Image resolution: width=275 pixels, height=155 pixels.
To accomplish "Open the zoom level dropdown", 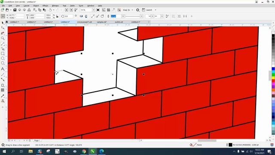I will click(94, 10).
